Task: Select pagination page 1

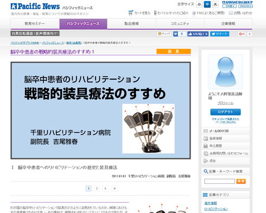Action: coord(88,189)
